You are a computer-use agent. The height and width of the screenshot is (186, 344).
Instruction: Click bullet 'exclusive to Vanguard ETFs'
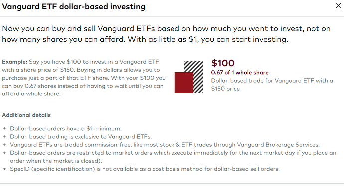(81, 137)
